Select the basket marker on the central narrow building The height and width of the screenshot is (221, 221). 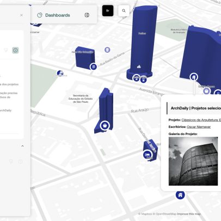(105, 125)
